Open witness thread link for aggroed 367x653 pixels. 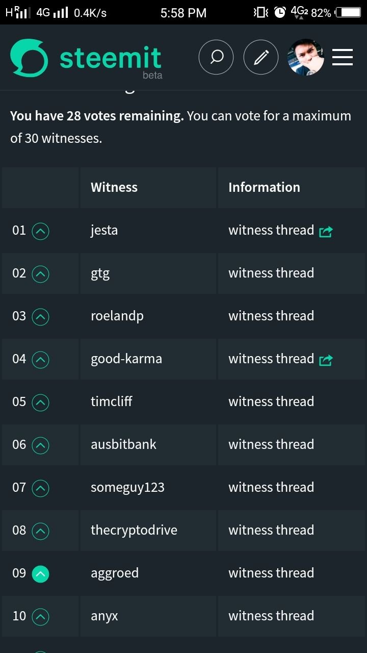[271, 573]
